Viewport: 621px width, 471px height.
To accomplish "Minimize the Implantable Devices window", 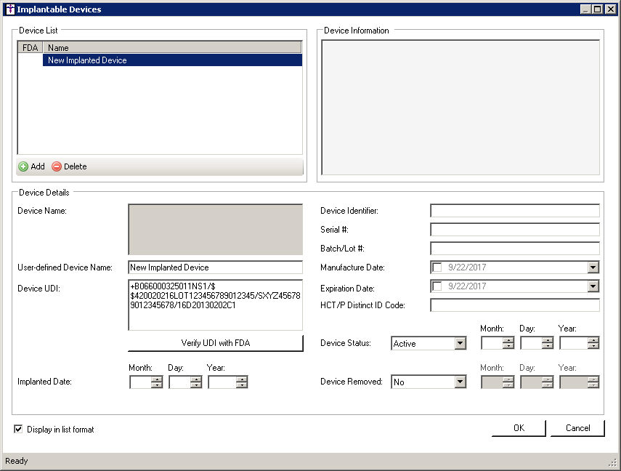I will [x=585, y=9].
